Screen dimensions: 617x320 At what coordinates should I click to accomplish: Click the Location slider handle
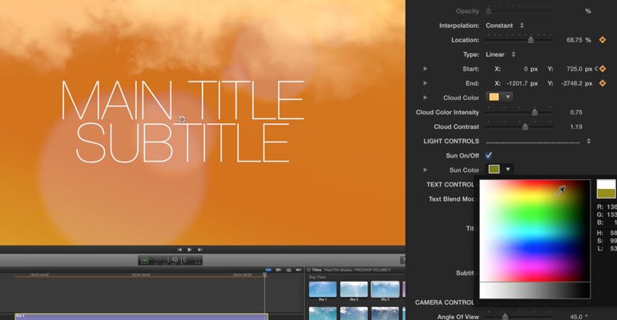click(530, 40)
